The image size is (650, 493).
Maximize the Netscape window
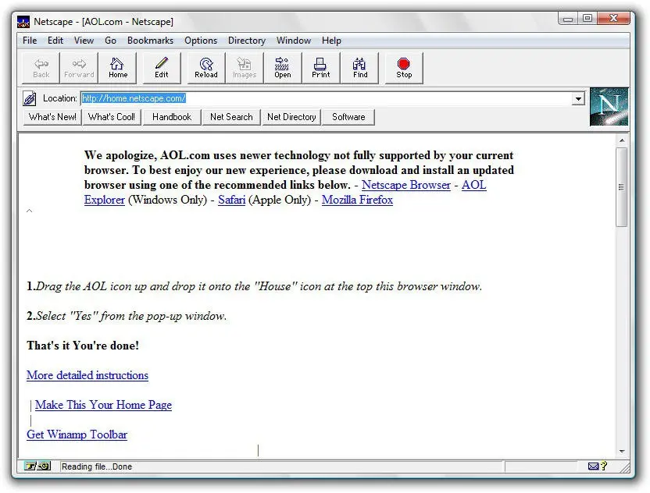[x=587, y=19]
